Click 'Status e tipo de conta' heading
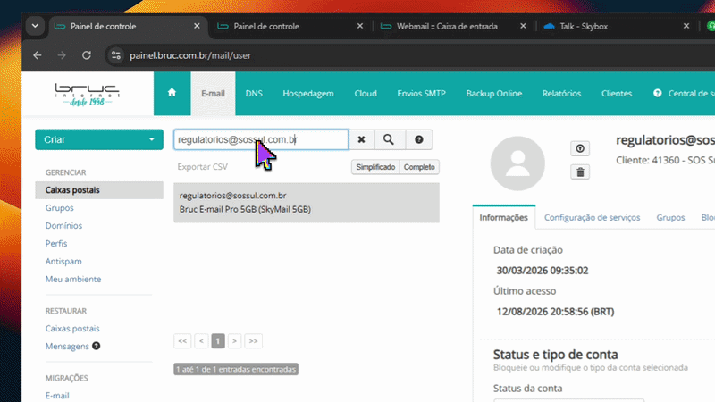The image size is (715, 402). pos(555,354)
